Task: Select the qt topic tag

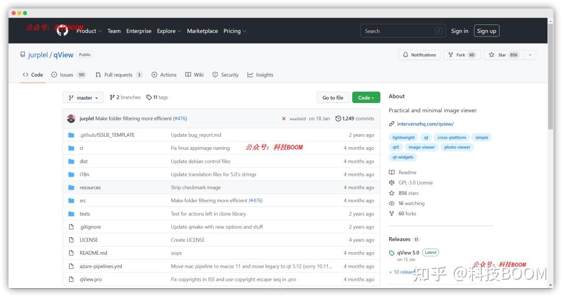Action: (426, 137)
